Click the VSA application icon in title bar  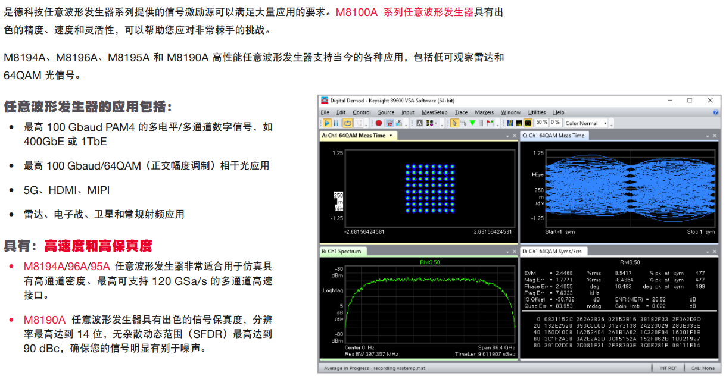pyautogui.click(x=325, y=101)
